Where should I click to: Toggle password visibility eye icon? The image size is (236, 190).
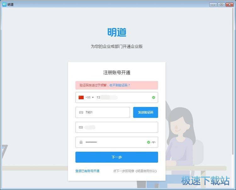(x=153, y=142)
